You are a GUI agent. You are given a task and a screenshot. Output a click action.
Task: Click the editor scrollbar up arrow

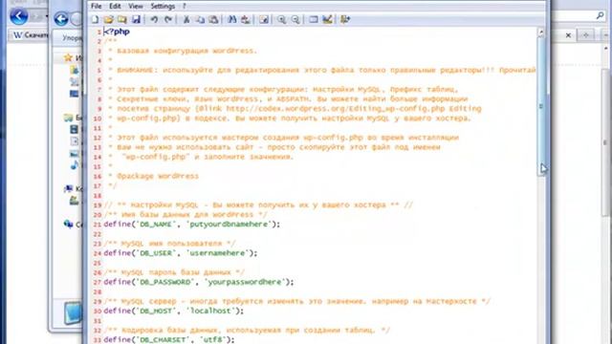[x=541, y=33]
